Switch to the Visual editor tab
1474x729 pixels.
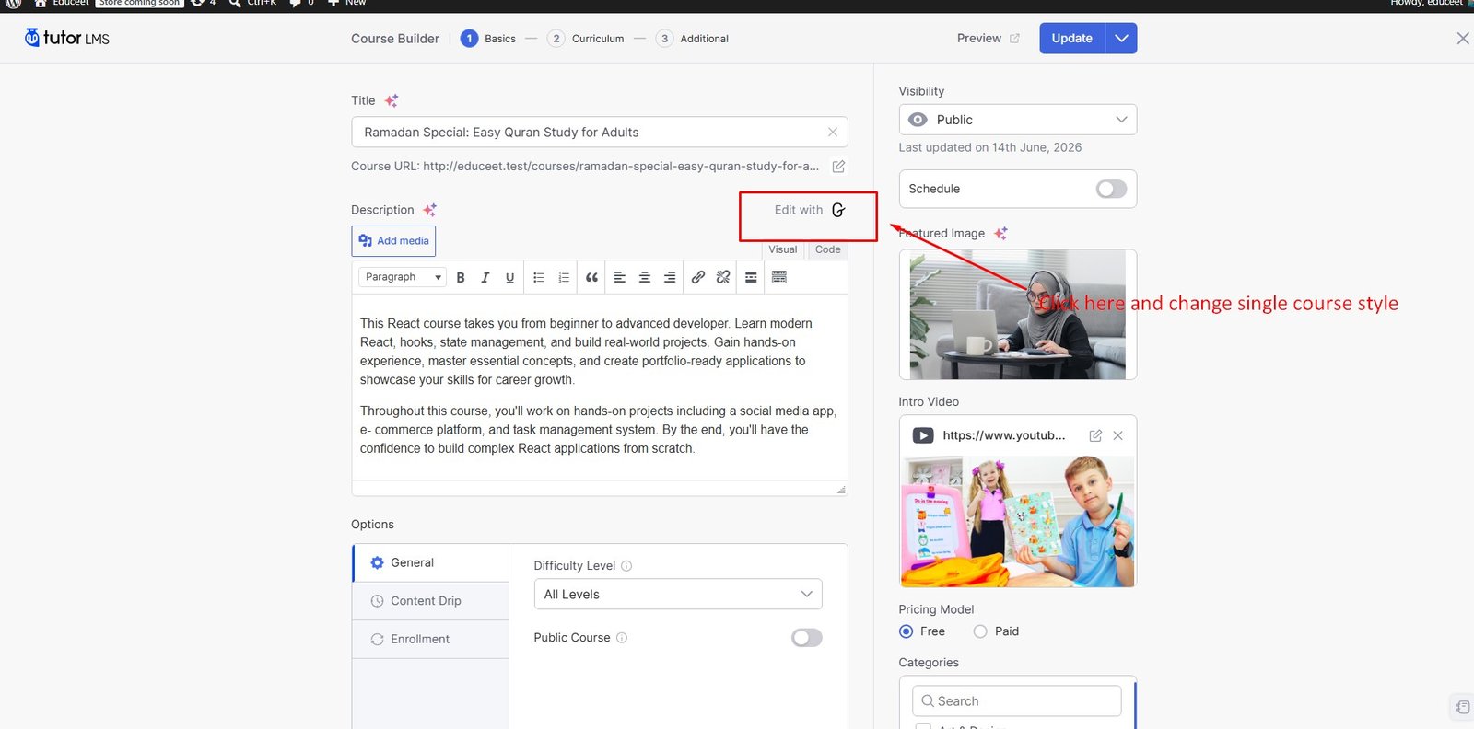point(783,249)
